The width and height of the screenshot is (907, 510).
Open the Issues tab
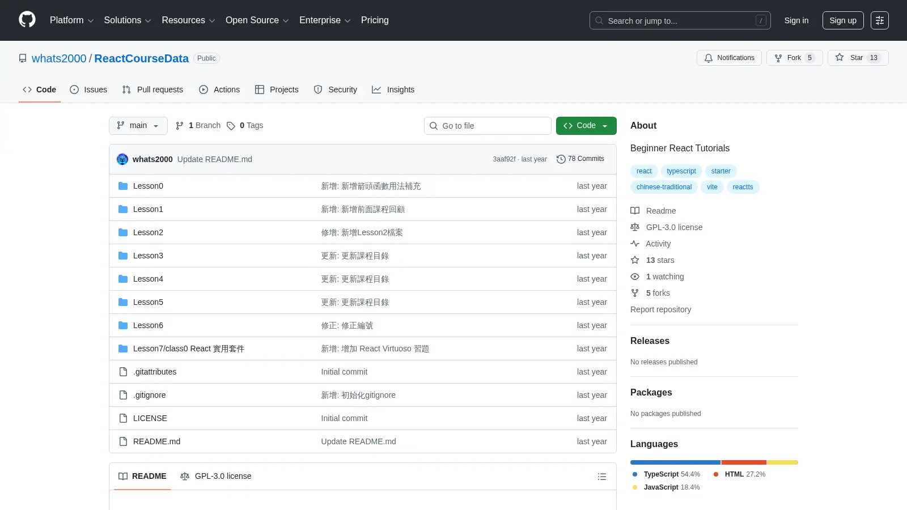(88, 90)
